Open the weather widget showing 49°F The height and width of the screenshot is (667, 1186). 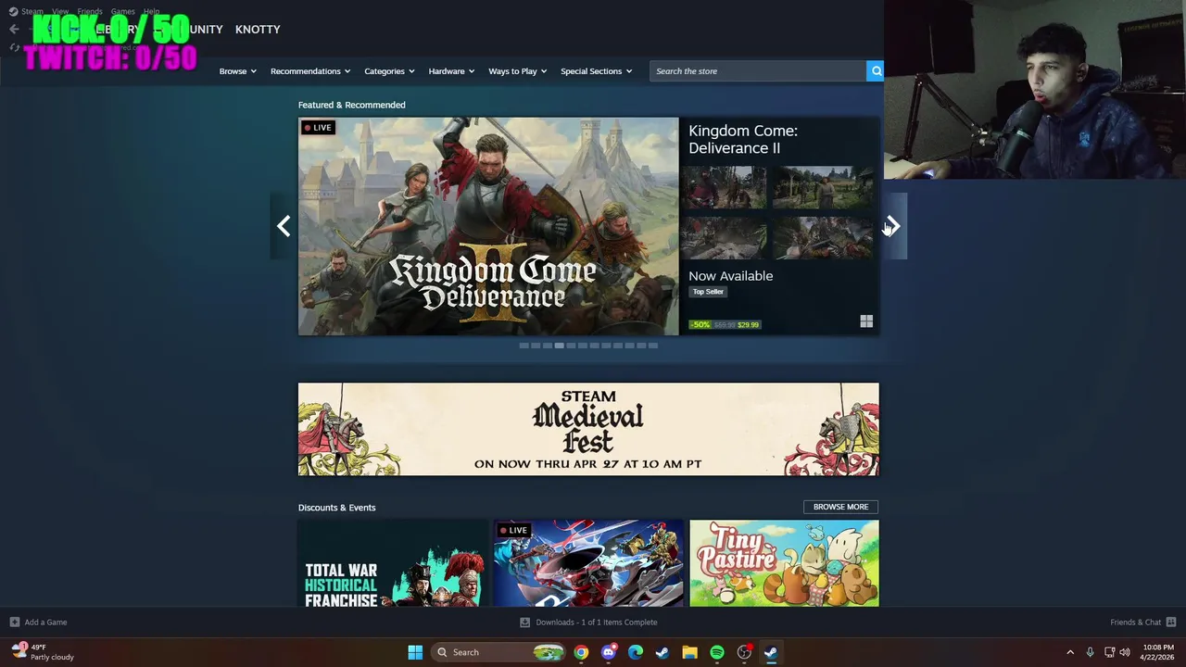click(44, 652)
